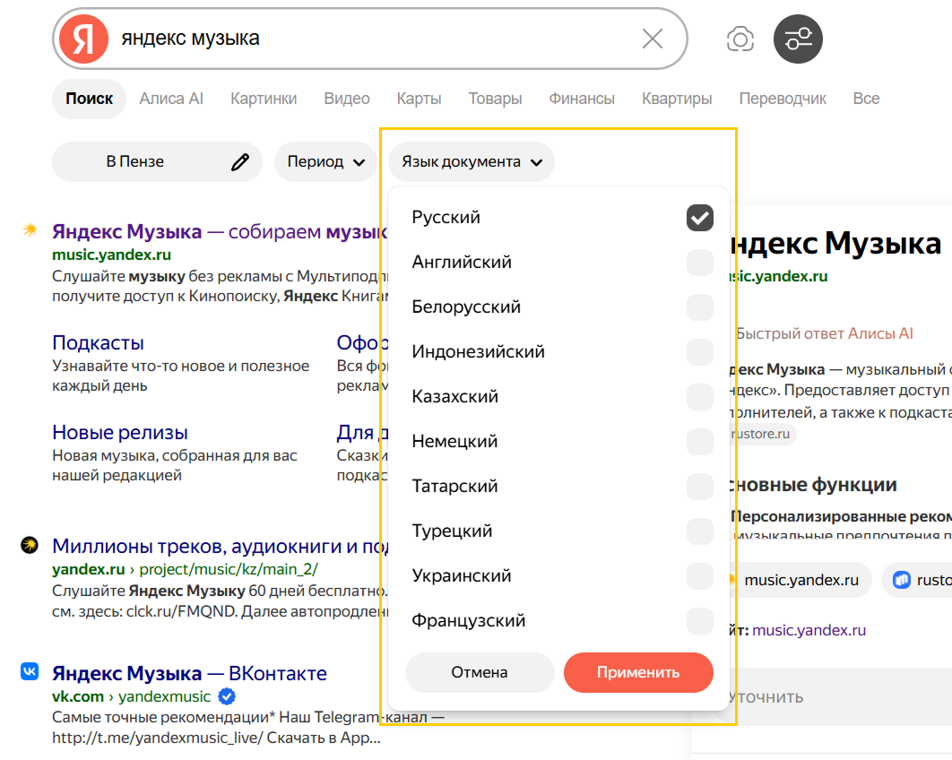Click the Турецкий language label
Image resolution: width=952 pixels, height=760 pixels.
point(452,531)
